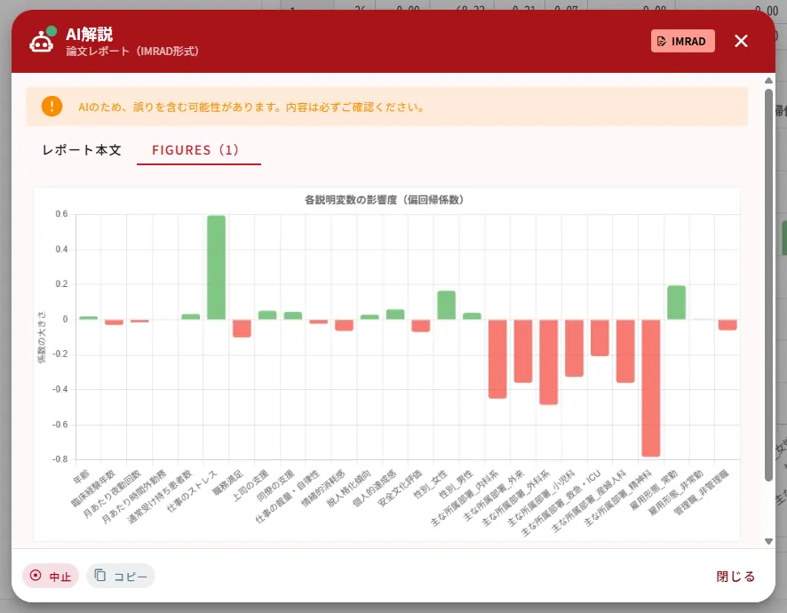Click the y-axis label 係数の大きさ
This screenshot has height=613, width=787.
(x=42, y=337)
